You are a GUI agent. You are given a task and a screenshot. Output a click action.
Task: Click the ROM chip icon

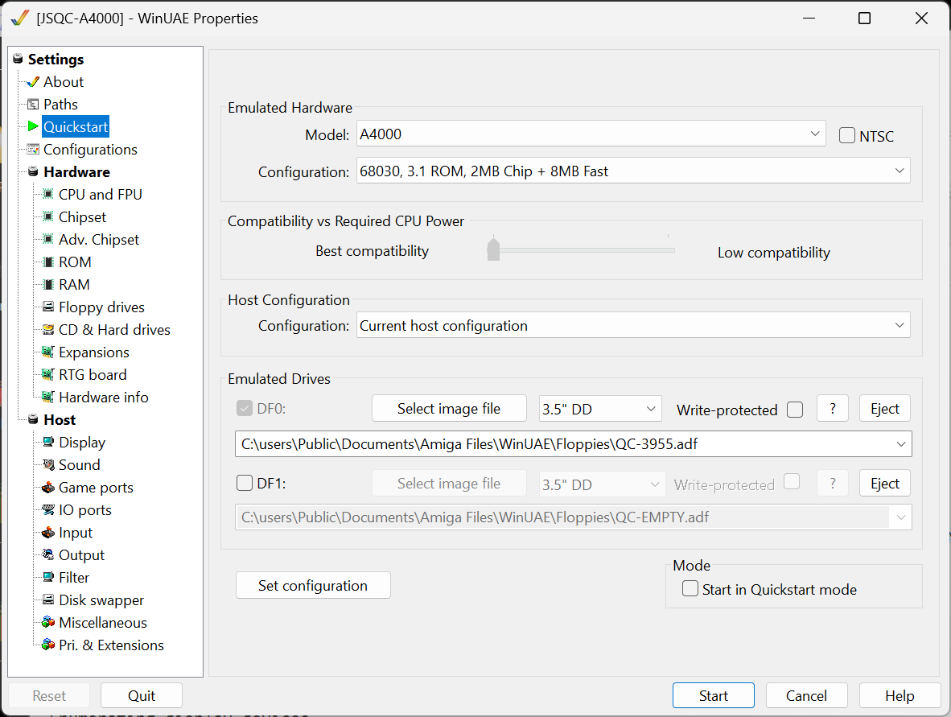tap(48, 262)
